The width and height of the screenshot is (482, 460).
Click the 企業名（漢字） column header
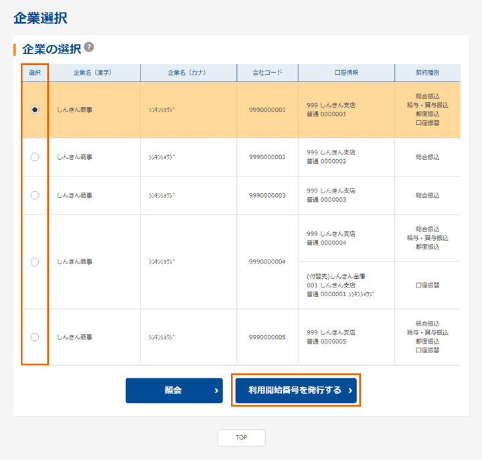94,73
